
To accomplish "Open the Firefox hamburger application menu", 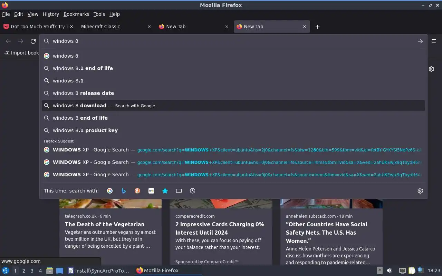I will tap(434, 41).
